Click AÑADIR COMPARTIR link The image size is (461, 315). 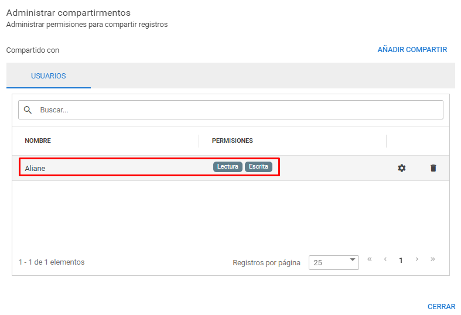pos(412,50)
